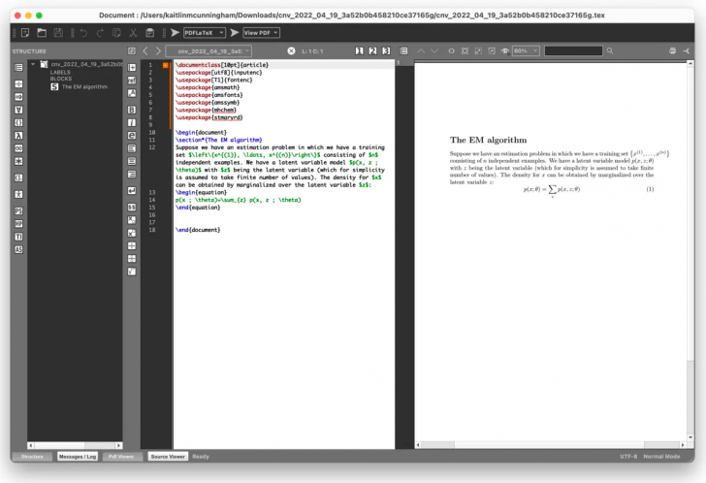Open the Greek letters lambda panel icon
Screen dimensions: 706x483
point(18,136)
